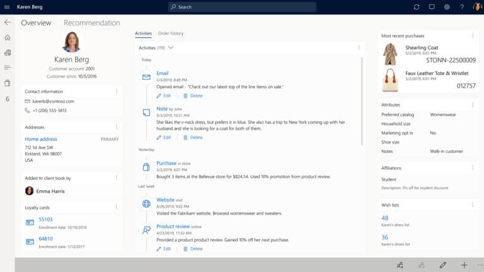Click into the Search field
This screenshot has width=484, height=272.
coord(242,7)
